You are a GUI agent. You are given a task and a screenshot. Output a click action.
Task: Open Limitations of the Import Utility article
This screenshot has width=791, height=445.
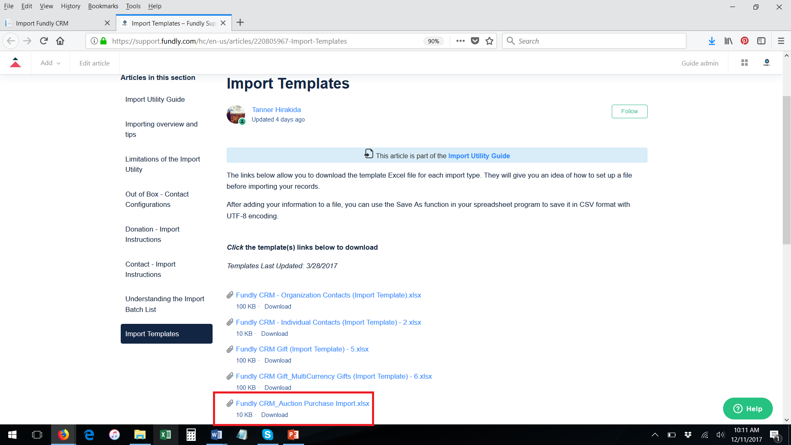163,164
